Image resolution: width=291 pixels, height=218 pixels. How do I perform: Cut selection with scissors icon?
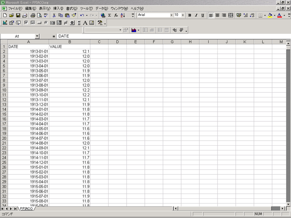[54, 15]
